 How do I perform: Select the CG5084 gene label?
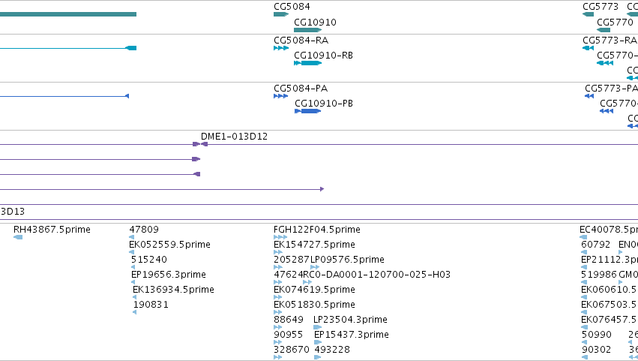(x=292, y=7)
